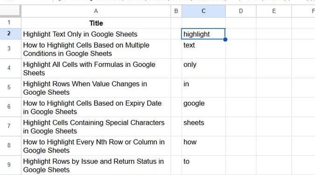The height and width of the screenshot is (175, 315).
Task: Click cell containing 'sheets' in column C
Action: (203, 126)
